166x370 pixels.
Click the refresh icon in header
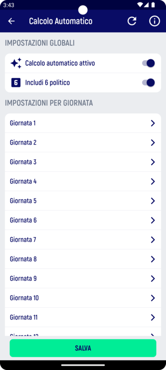(x=132, y=21)
